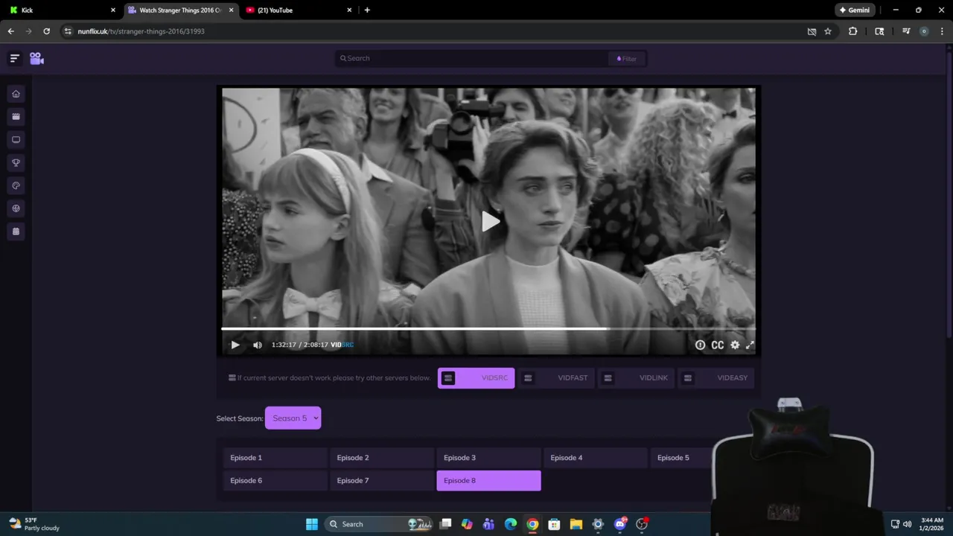Screen dimensions: 953x536
Task: Open the palette genres sidebar icon
Action: 16,185
